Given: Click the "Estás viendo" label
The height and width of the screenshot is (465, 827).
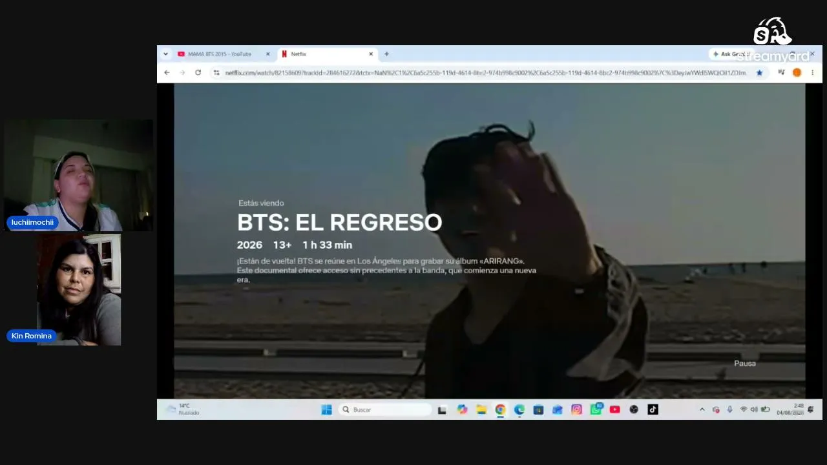Looking at the screenshot, I should (261, 203).
